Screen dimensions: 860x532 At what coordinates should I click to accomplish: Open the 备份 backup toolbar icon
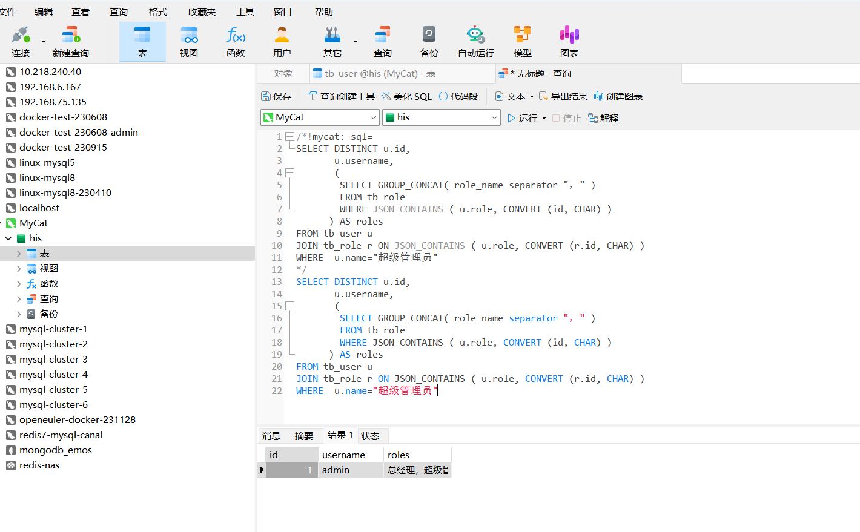point(429,42)
